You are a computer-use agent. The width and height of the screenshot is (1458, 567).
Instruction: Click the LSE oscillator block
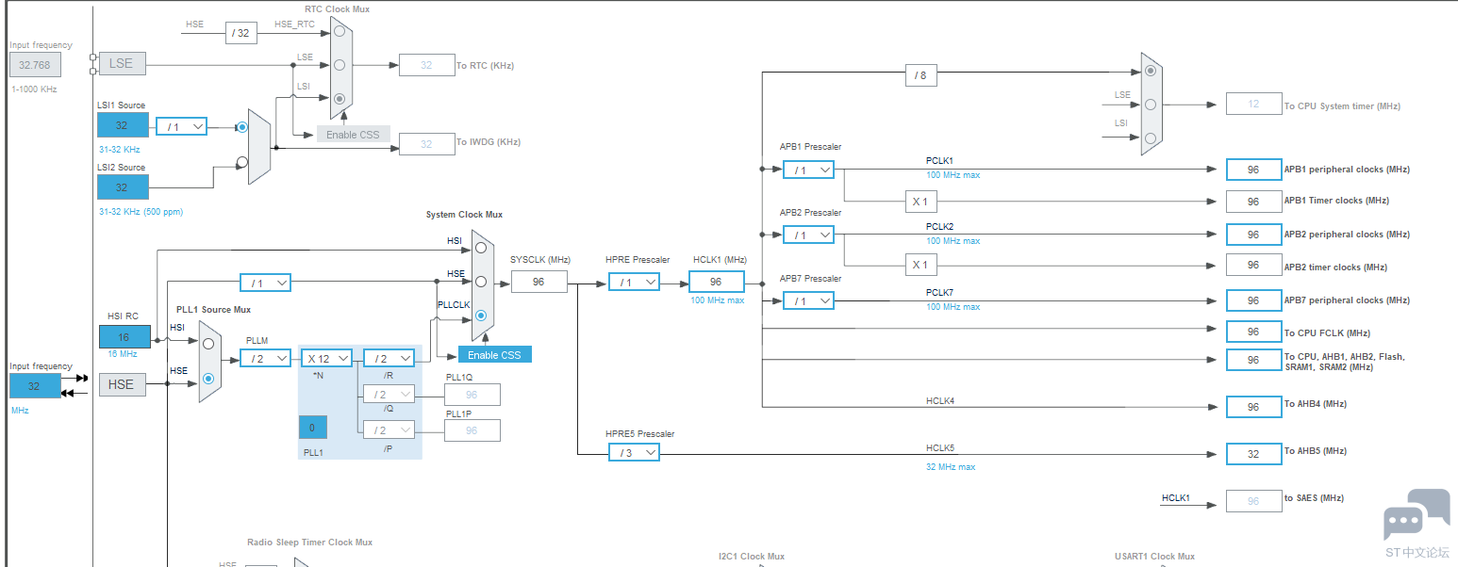pyautogui.click(x=122, y=64)
